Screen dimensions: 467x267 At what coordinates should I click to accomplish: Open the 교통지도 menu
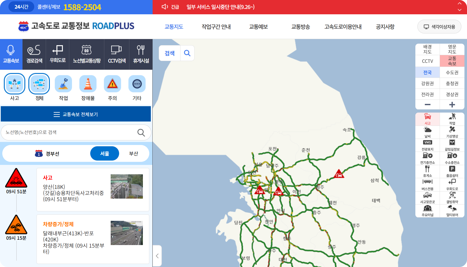[174, 27]
